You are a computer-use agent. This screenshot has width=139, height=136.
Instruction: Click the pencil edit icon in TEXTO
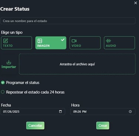tap(6, 41)
